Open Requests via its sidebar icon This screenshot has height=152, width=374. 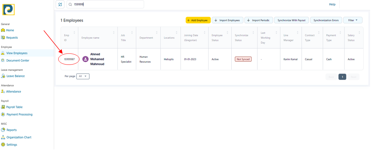(x=3, y=38)
